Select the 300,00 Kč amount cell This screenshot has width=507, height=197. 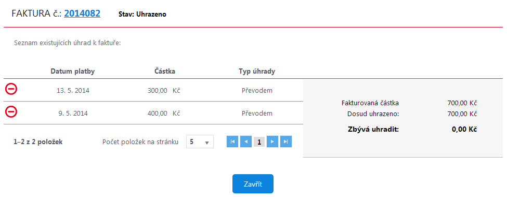pyautogui.click(x=164, y=91)
